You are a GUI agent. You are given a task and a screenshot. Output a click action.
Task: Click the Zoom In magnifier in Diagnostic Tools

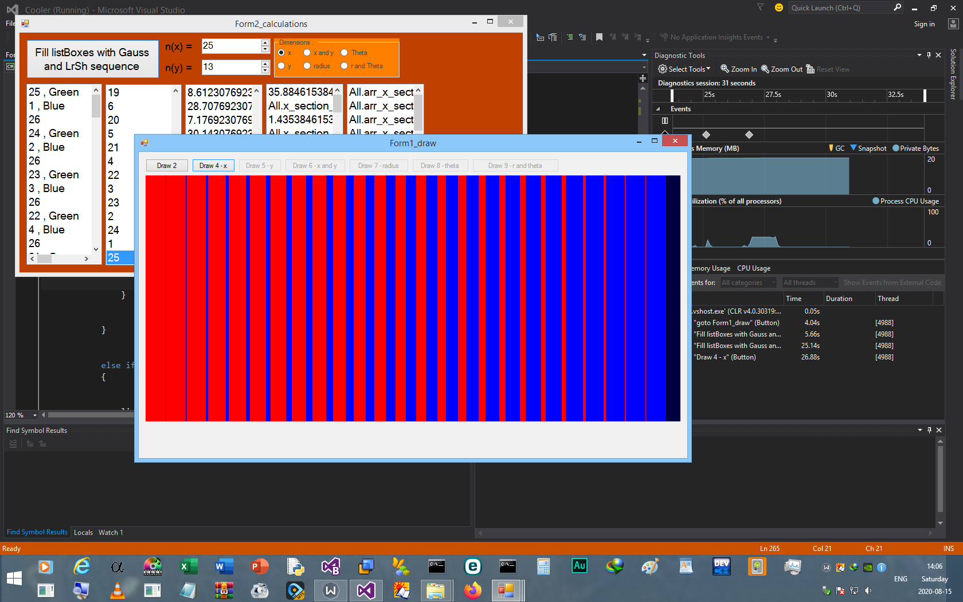[725, 69]
